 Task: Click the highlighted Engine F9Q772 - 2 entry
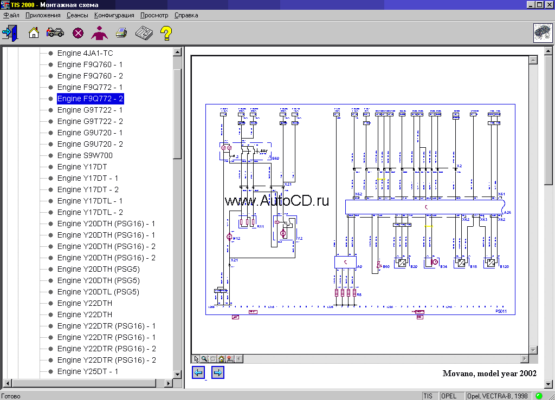[x=91, y=99]
